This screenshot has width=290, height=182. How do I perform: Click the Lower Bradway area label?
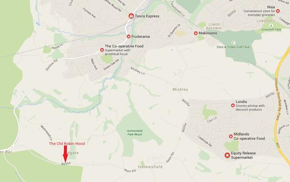[x=214, y=26]
